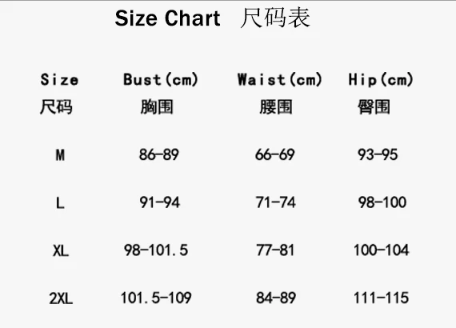Click the M size row label
The height and width of the screenshot is (328, 456).
[x=60, y=155]
